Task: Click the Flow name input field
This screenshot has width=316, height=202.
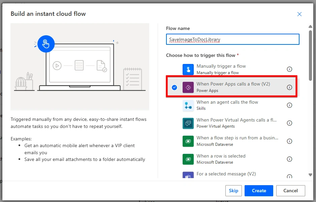Action: (x=232, y=39)
